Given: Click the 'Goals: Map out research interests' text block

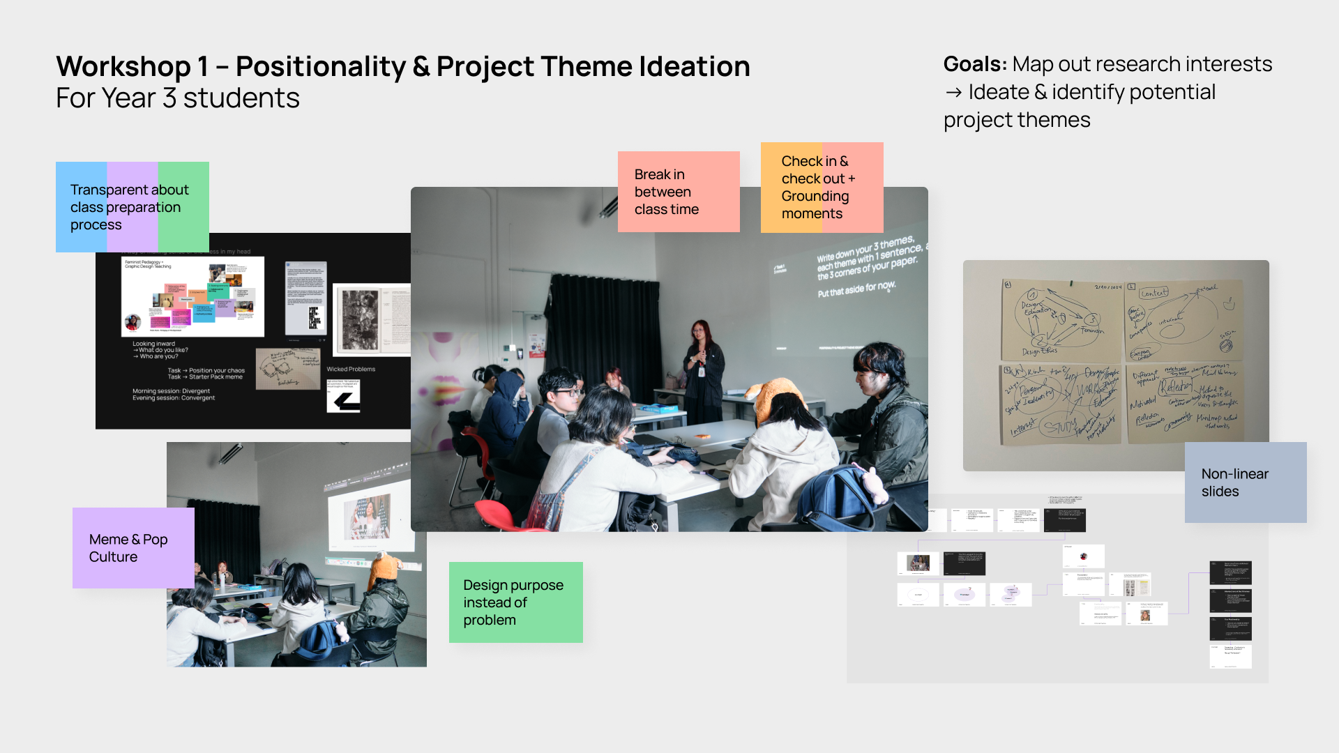Looking at the screenshot, I should (x=1108, y=91).
